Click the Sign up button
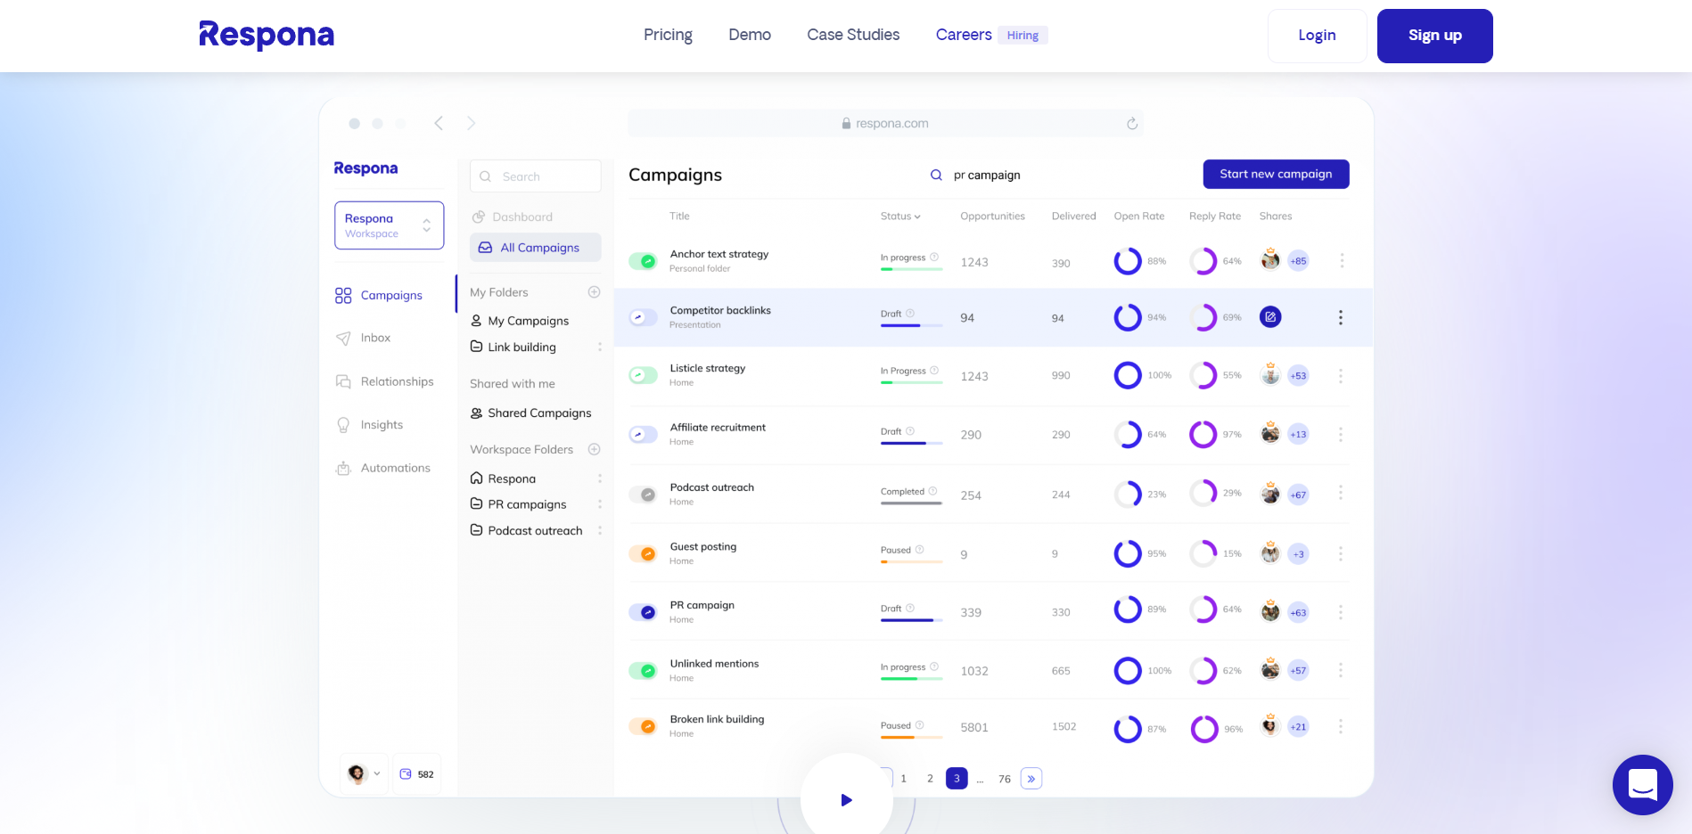1692x834 pixels. pos(1435,36)
